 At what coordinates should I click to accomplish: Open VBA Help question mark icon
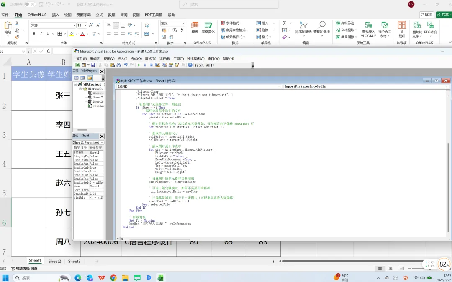(x=190, y=65)
